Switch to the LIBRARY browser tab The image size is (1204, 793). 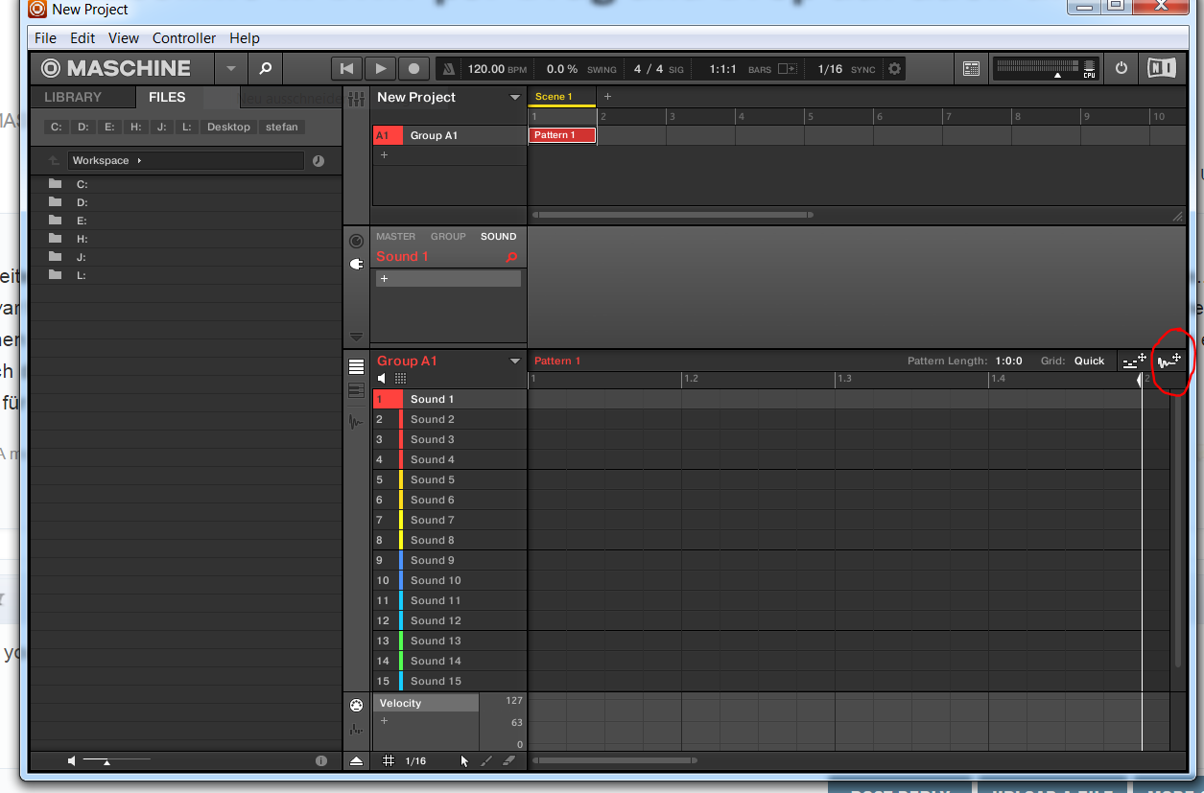coord(73,97)
